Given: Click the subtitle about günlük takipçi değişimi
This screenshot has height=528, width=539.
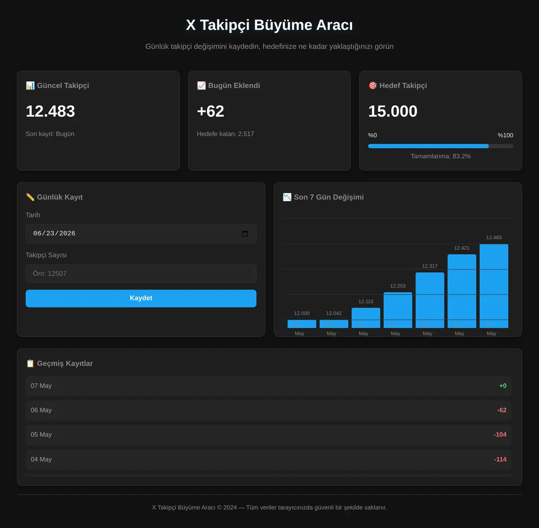Looking at the screenshot, I should (269, 46).
